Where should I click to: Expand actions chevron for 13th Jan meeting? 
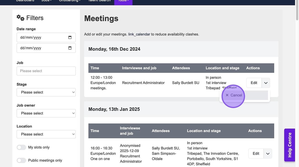tap(268, 154)
